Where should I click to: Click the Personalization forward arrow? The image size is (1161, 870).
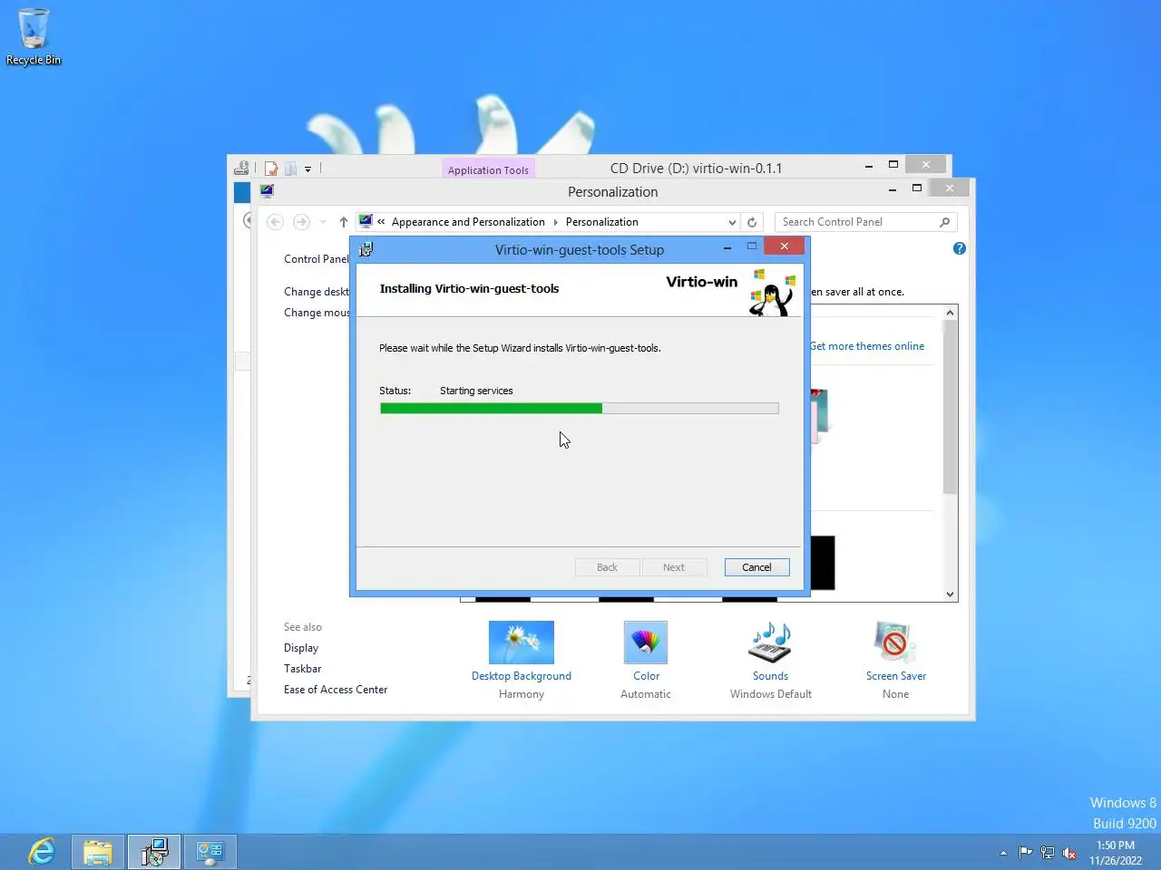coord(301,222)
